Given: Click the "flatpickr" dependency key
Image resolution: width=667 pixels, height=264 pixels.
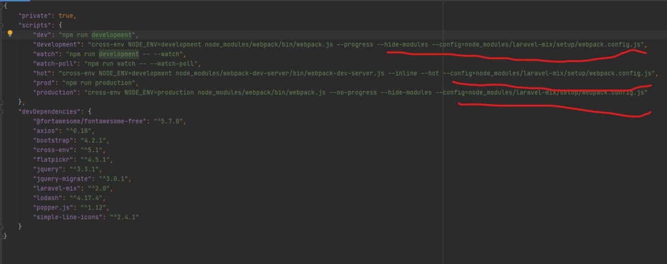Looking at the screenshot, I should click(x=53, y=159).
